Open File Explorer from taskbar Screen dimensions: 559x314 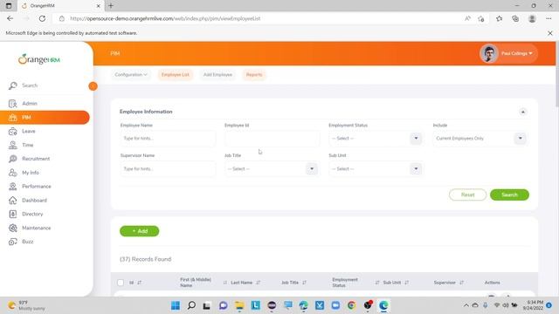(x=239, y=305)
